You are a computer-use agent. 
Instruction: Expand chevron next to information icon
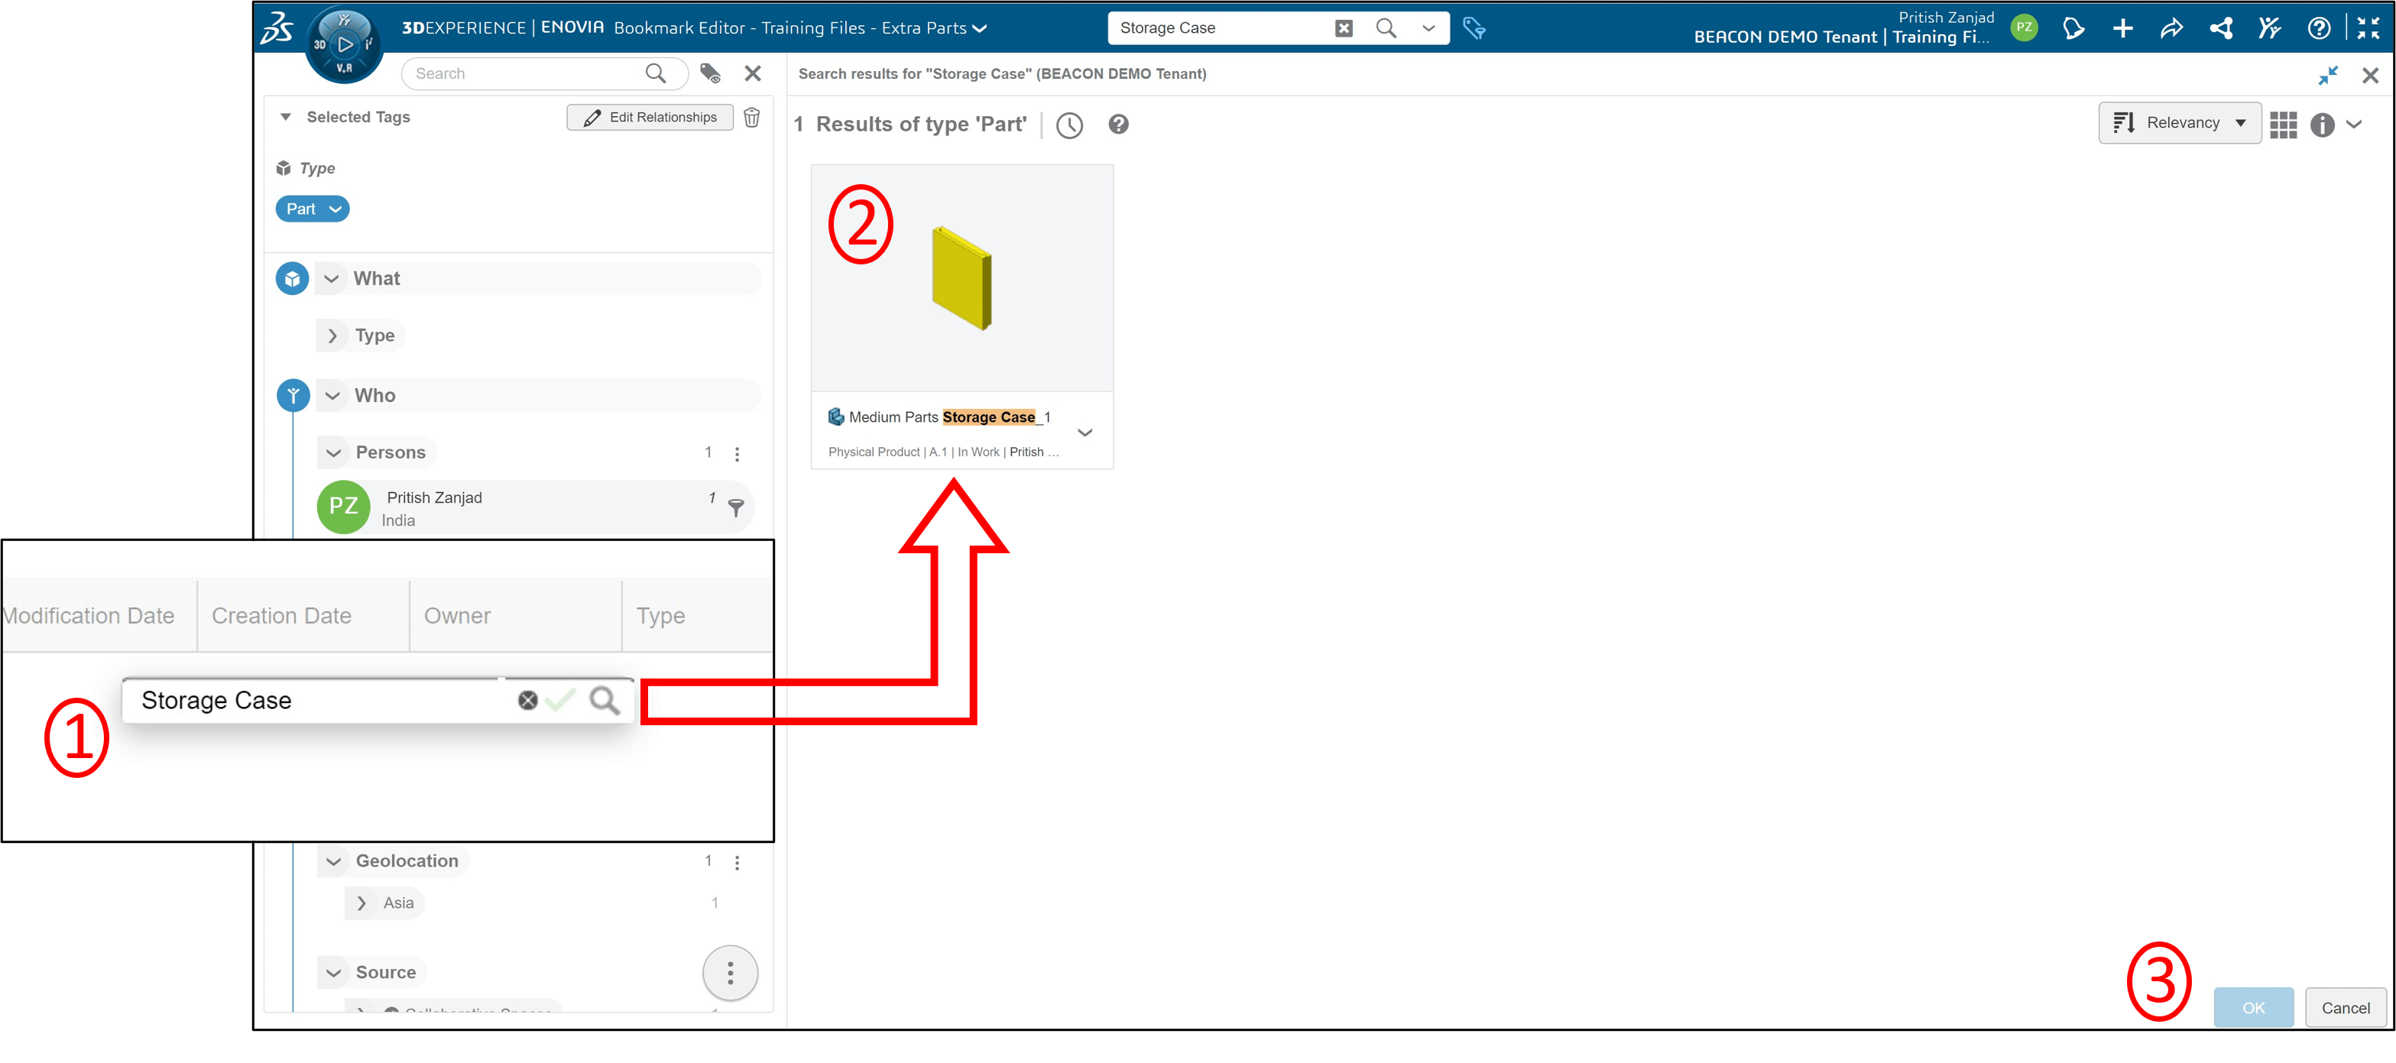click(2354, 125)
